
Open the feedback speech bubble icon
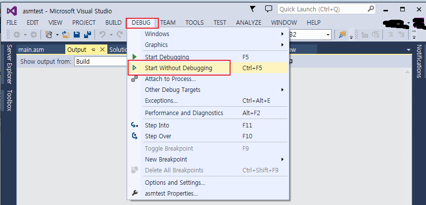click(x=269, y=9)
